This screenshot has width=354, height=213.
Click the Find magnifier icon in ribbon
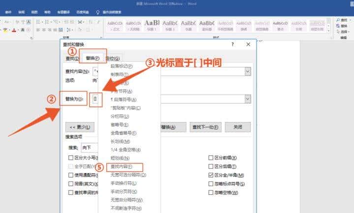click(338, 20)
